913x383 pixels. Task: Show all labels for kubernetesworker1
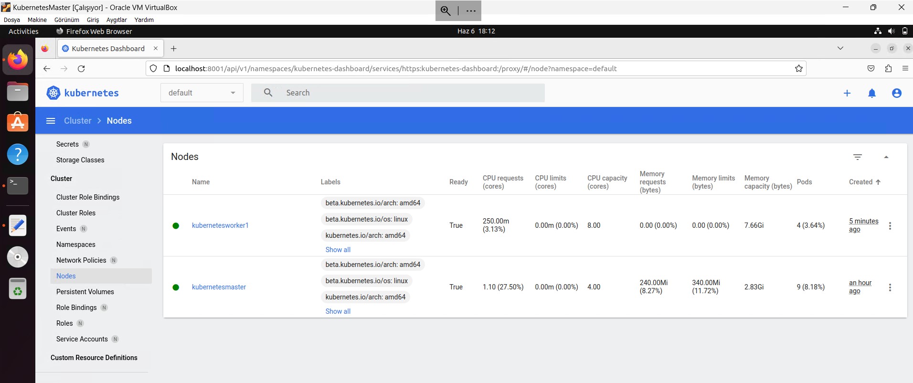(x=338, y=250)
